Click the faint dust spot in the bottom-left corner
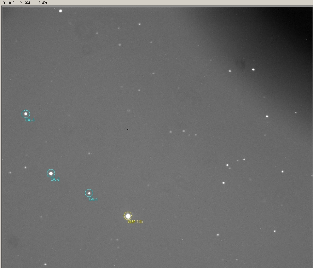Screen dimensions: 313x268 (13, 242)
